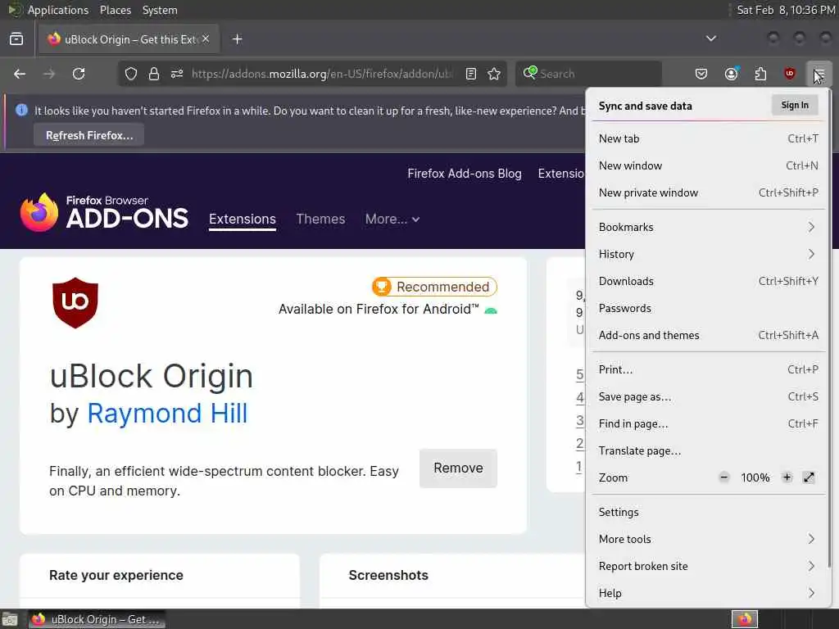
Task: Expand the Help submenu
Action: [709, 593]
